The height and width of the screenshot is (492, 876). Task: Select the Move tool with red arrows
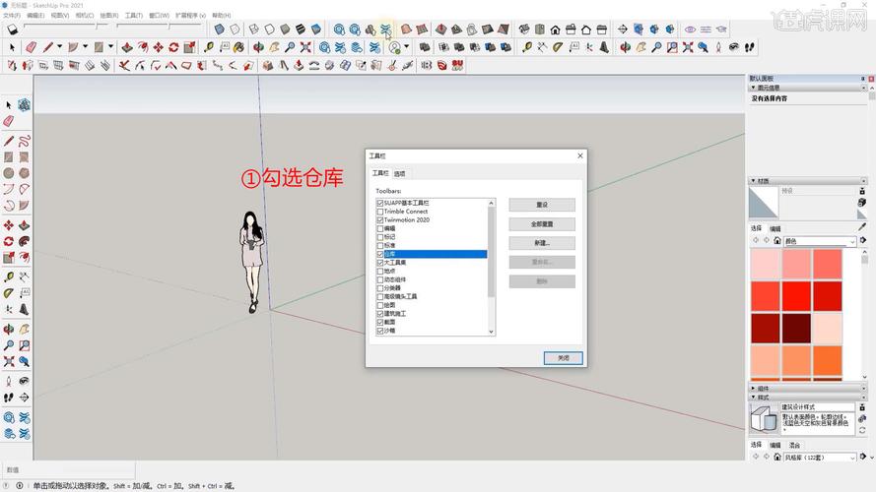(158, 47)
